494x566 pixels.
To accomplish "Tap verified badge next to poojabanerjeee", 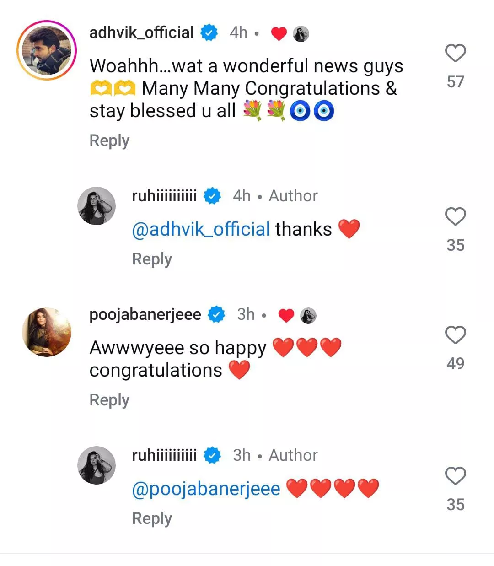I will [x=216, y=315].
